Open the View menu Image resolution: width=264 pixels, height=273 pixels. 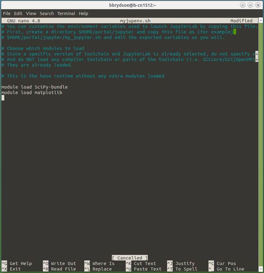(31, 13)
